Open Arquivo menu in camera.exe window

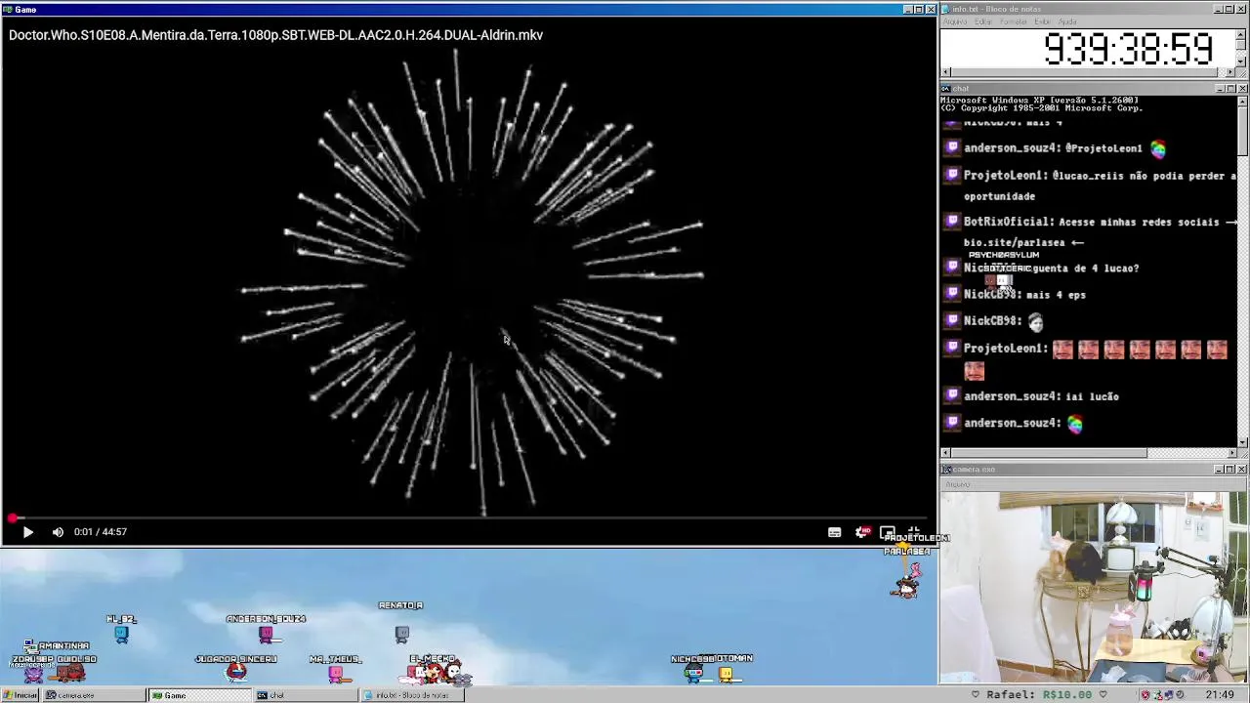click(957, 484)
